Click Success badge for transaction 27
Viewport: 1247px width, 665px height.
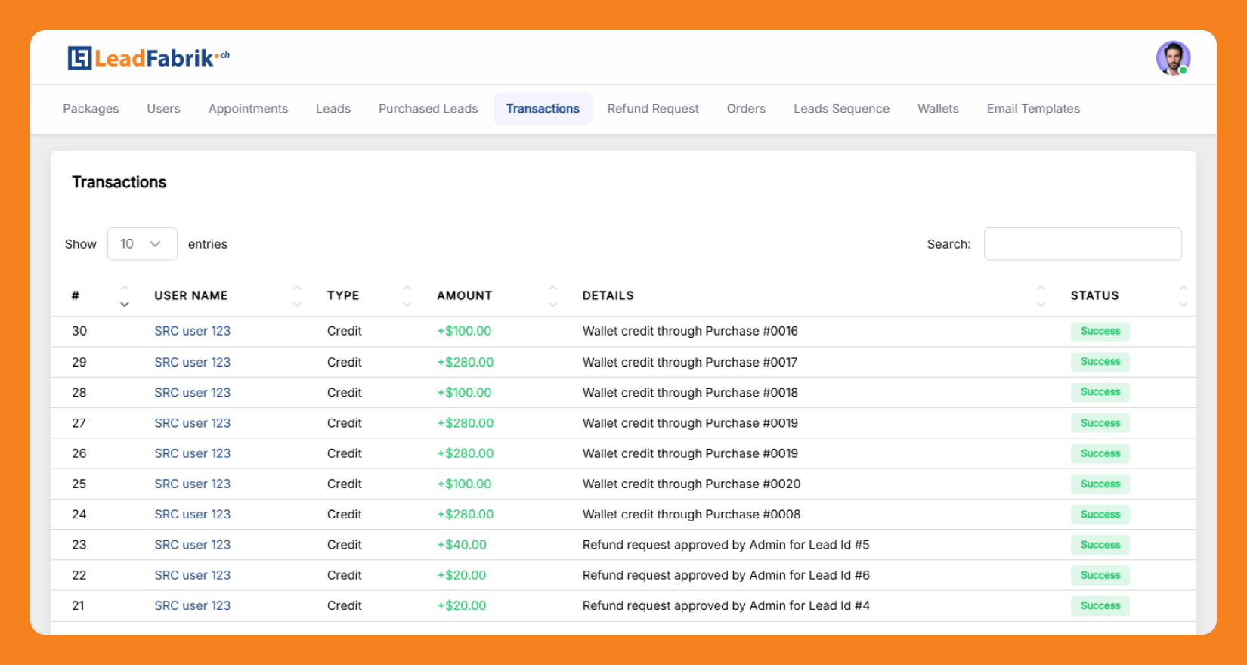click(x=1100, y=423)
